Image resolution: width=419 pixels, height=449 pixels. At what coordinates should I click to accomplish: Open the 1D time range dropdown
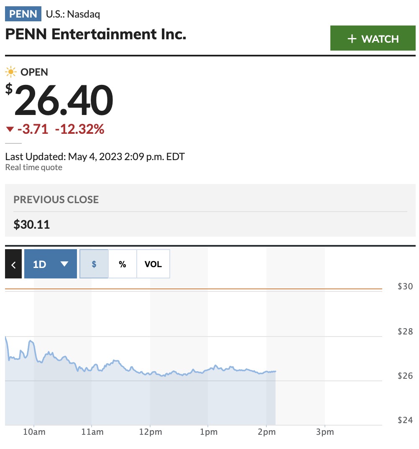coord(51,264)
